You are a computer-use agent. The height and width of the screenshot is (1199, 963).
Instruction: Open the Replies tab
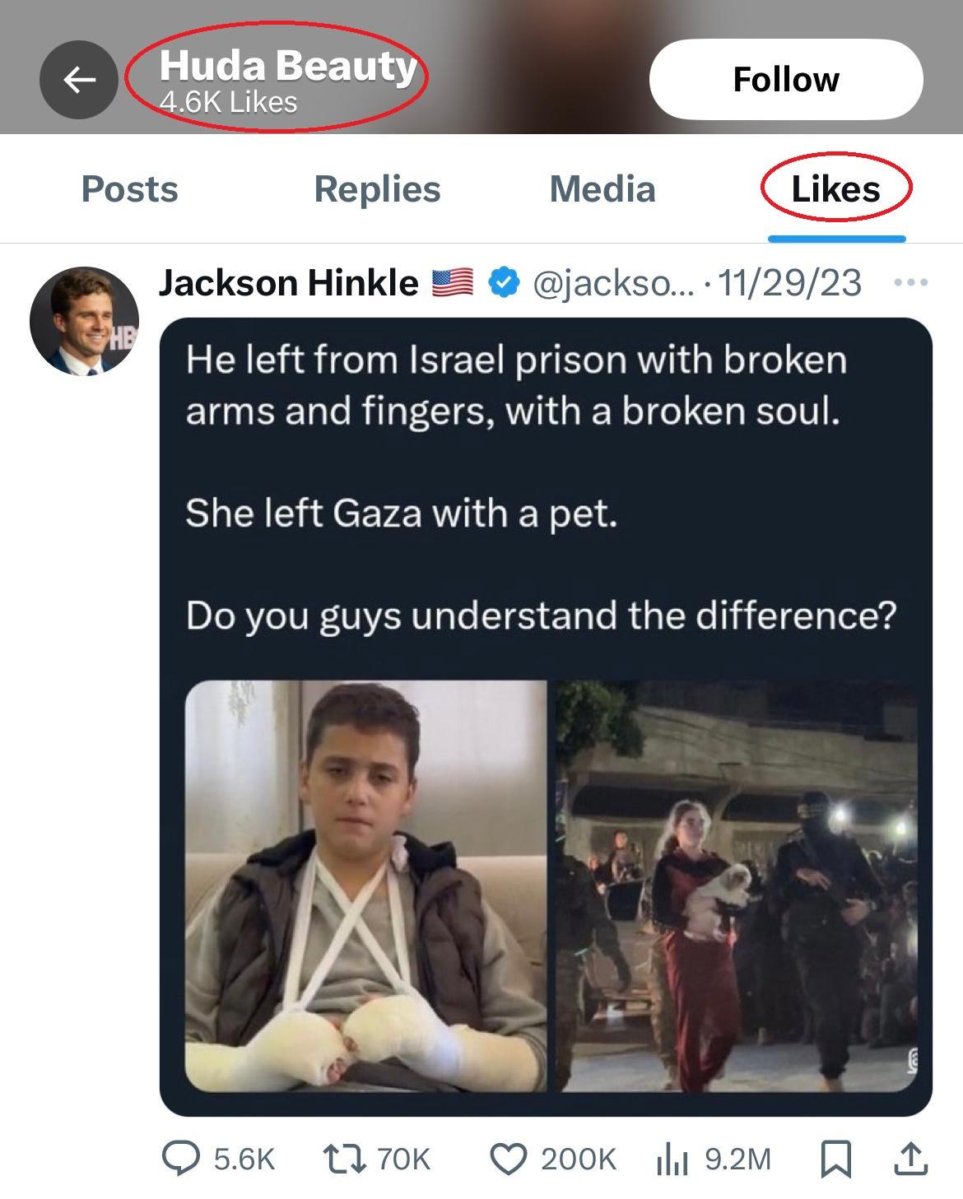377,189
